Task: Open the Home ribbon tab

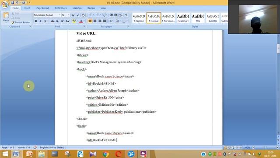Action: (16, 8)
